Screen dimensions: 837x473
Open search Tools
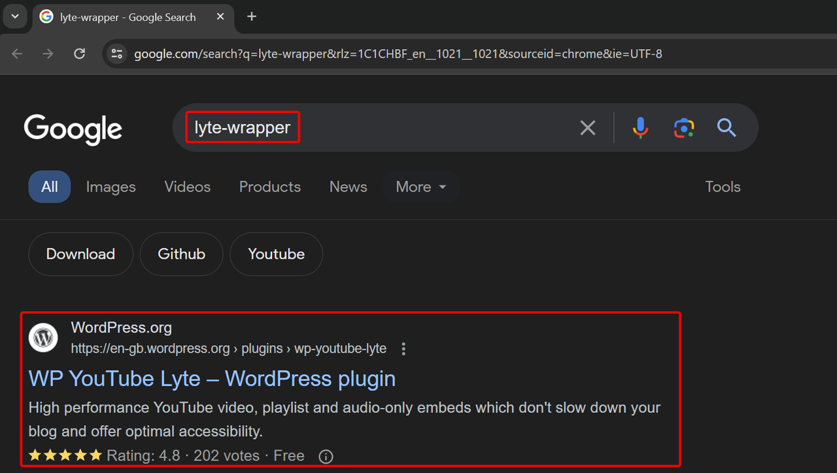[723, 187]
